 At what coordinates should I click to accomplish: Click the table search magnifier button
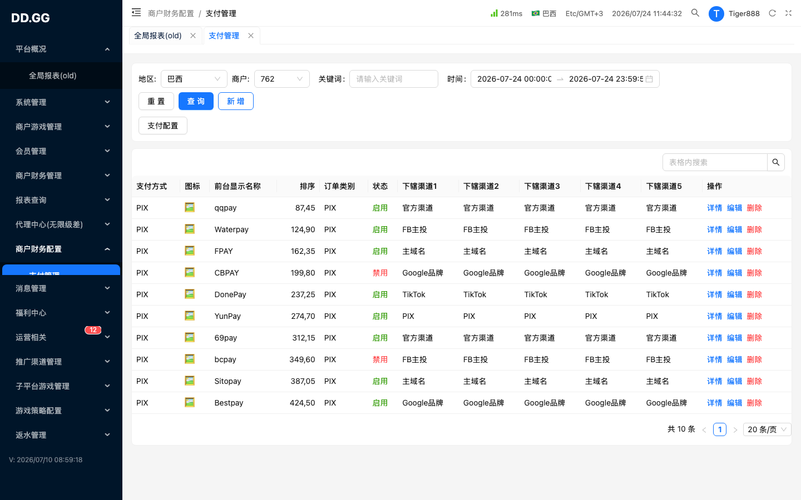click(x=776, y=162)
